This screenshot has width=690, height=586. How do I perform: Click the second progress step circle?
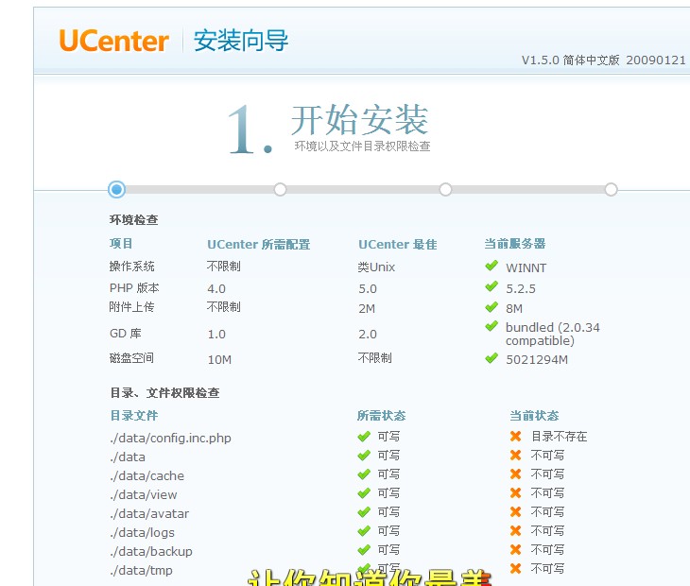point(281,190)
